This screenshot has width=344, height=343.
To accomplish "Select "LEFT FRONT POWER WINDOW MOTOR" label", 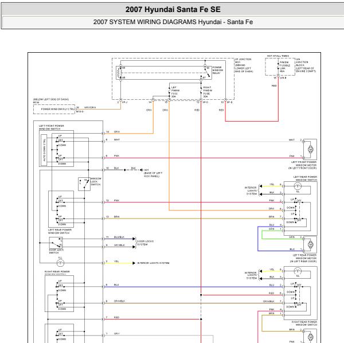I will [x=302, y=165].
